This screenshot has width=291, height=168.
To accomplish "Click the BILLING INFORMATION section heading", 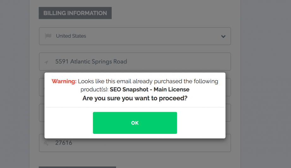I will [x=75, y=13].
